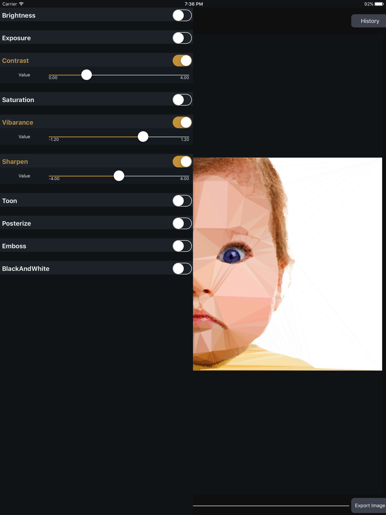Tap the polygon baby portrait preview
This screenshot has width=386, height=515.
pyautogui.click(x=288, y=264)
